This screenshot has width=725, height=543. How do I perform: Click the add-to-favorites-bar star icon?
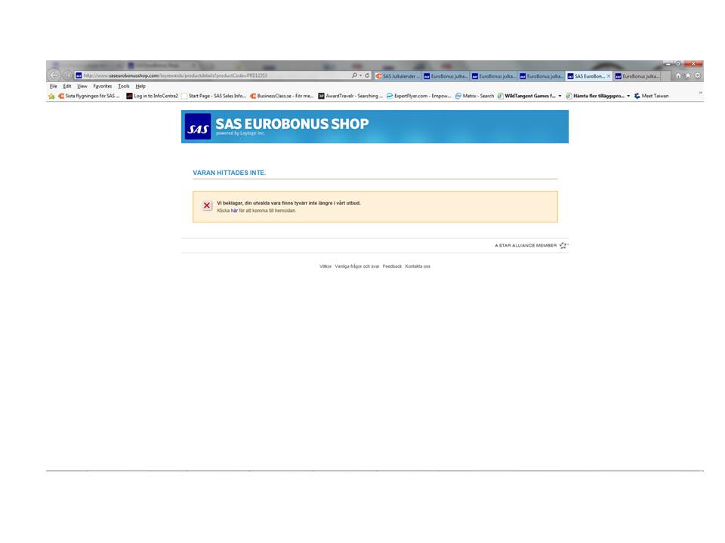pos(51,96)
